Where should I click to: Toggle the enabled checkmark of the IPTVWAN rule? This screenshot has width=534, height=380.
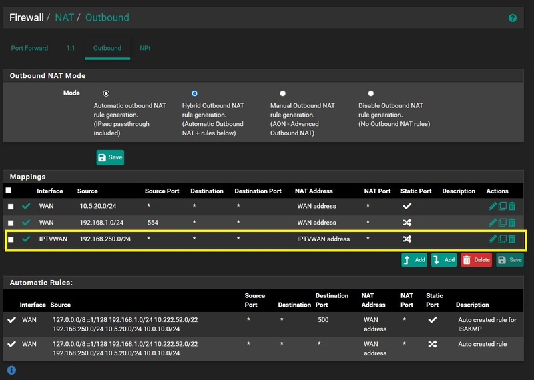26,239
